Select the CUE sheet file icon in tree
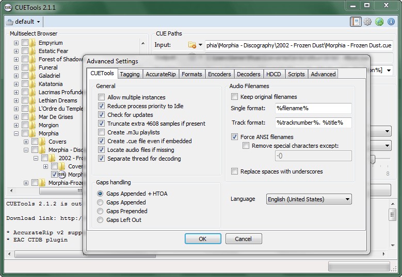402x277 pixels. [x=62, y=175]
